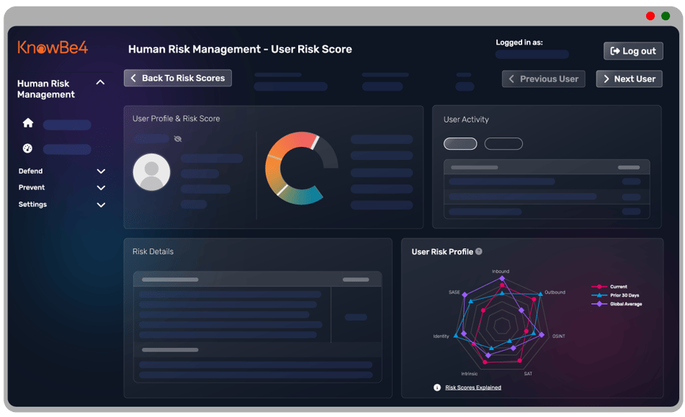Click the Log out icon
This screenshot has height=417, width=685.
click(x=616, y=50)
